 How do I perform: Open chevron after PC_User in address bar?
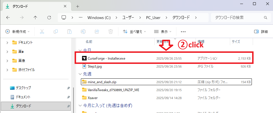(166, 18)
